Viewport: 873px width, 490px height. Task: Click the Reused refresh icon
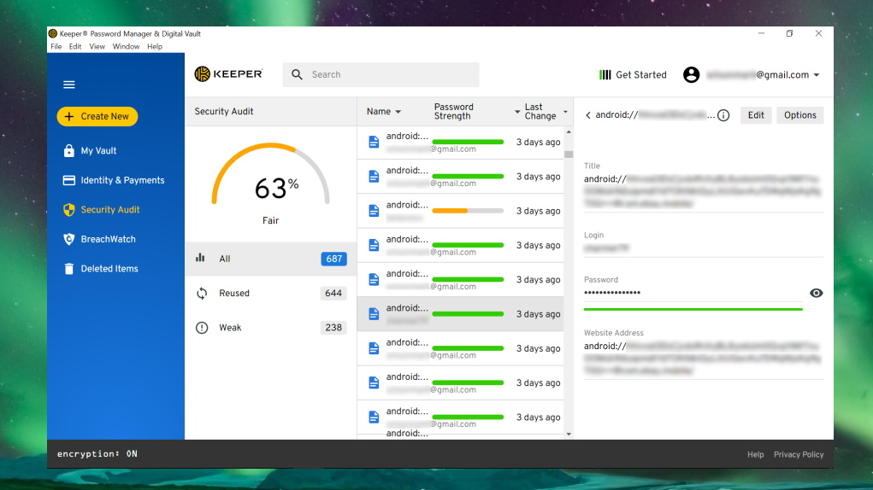202,294
